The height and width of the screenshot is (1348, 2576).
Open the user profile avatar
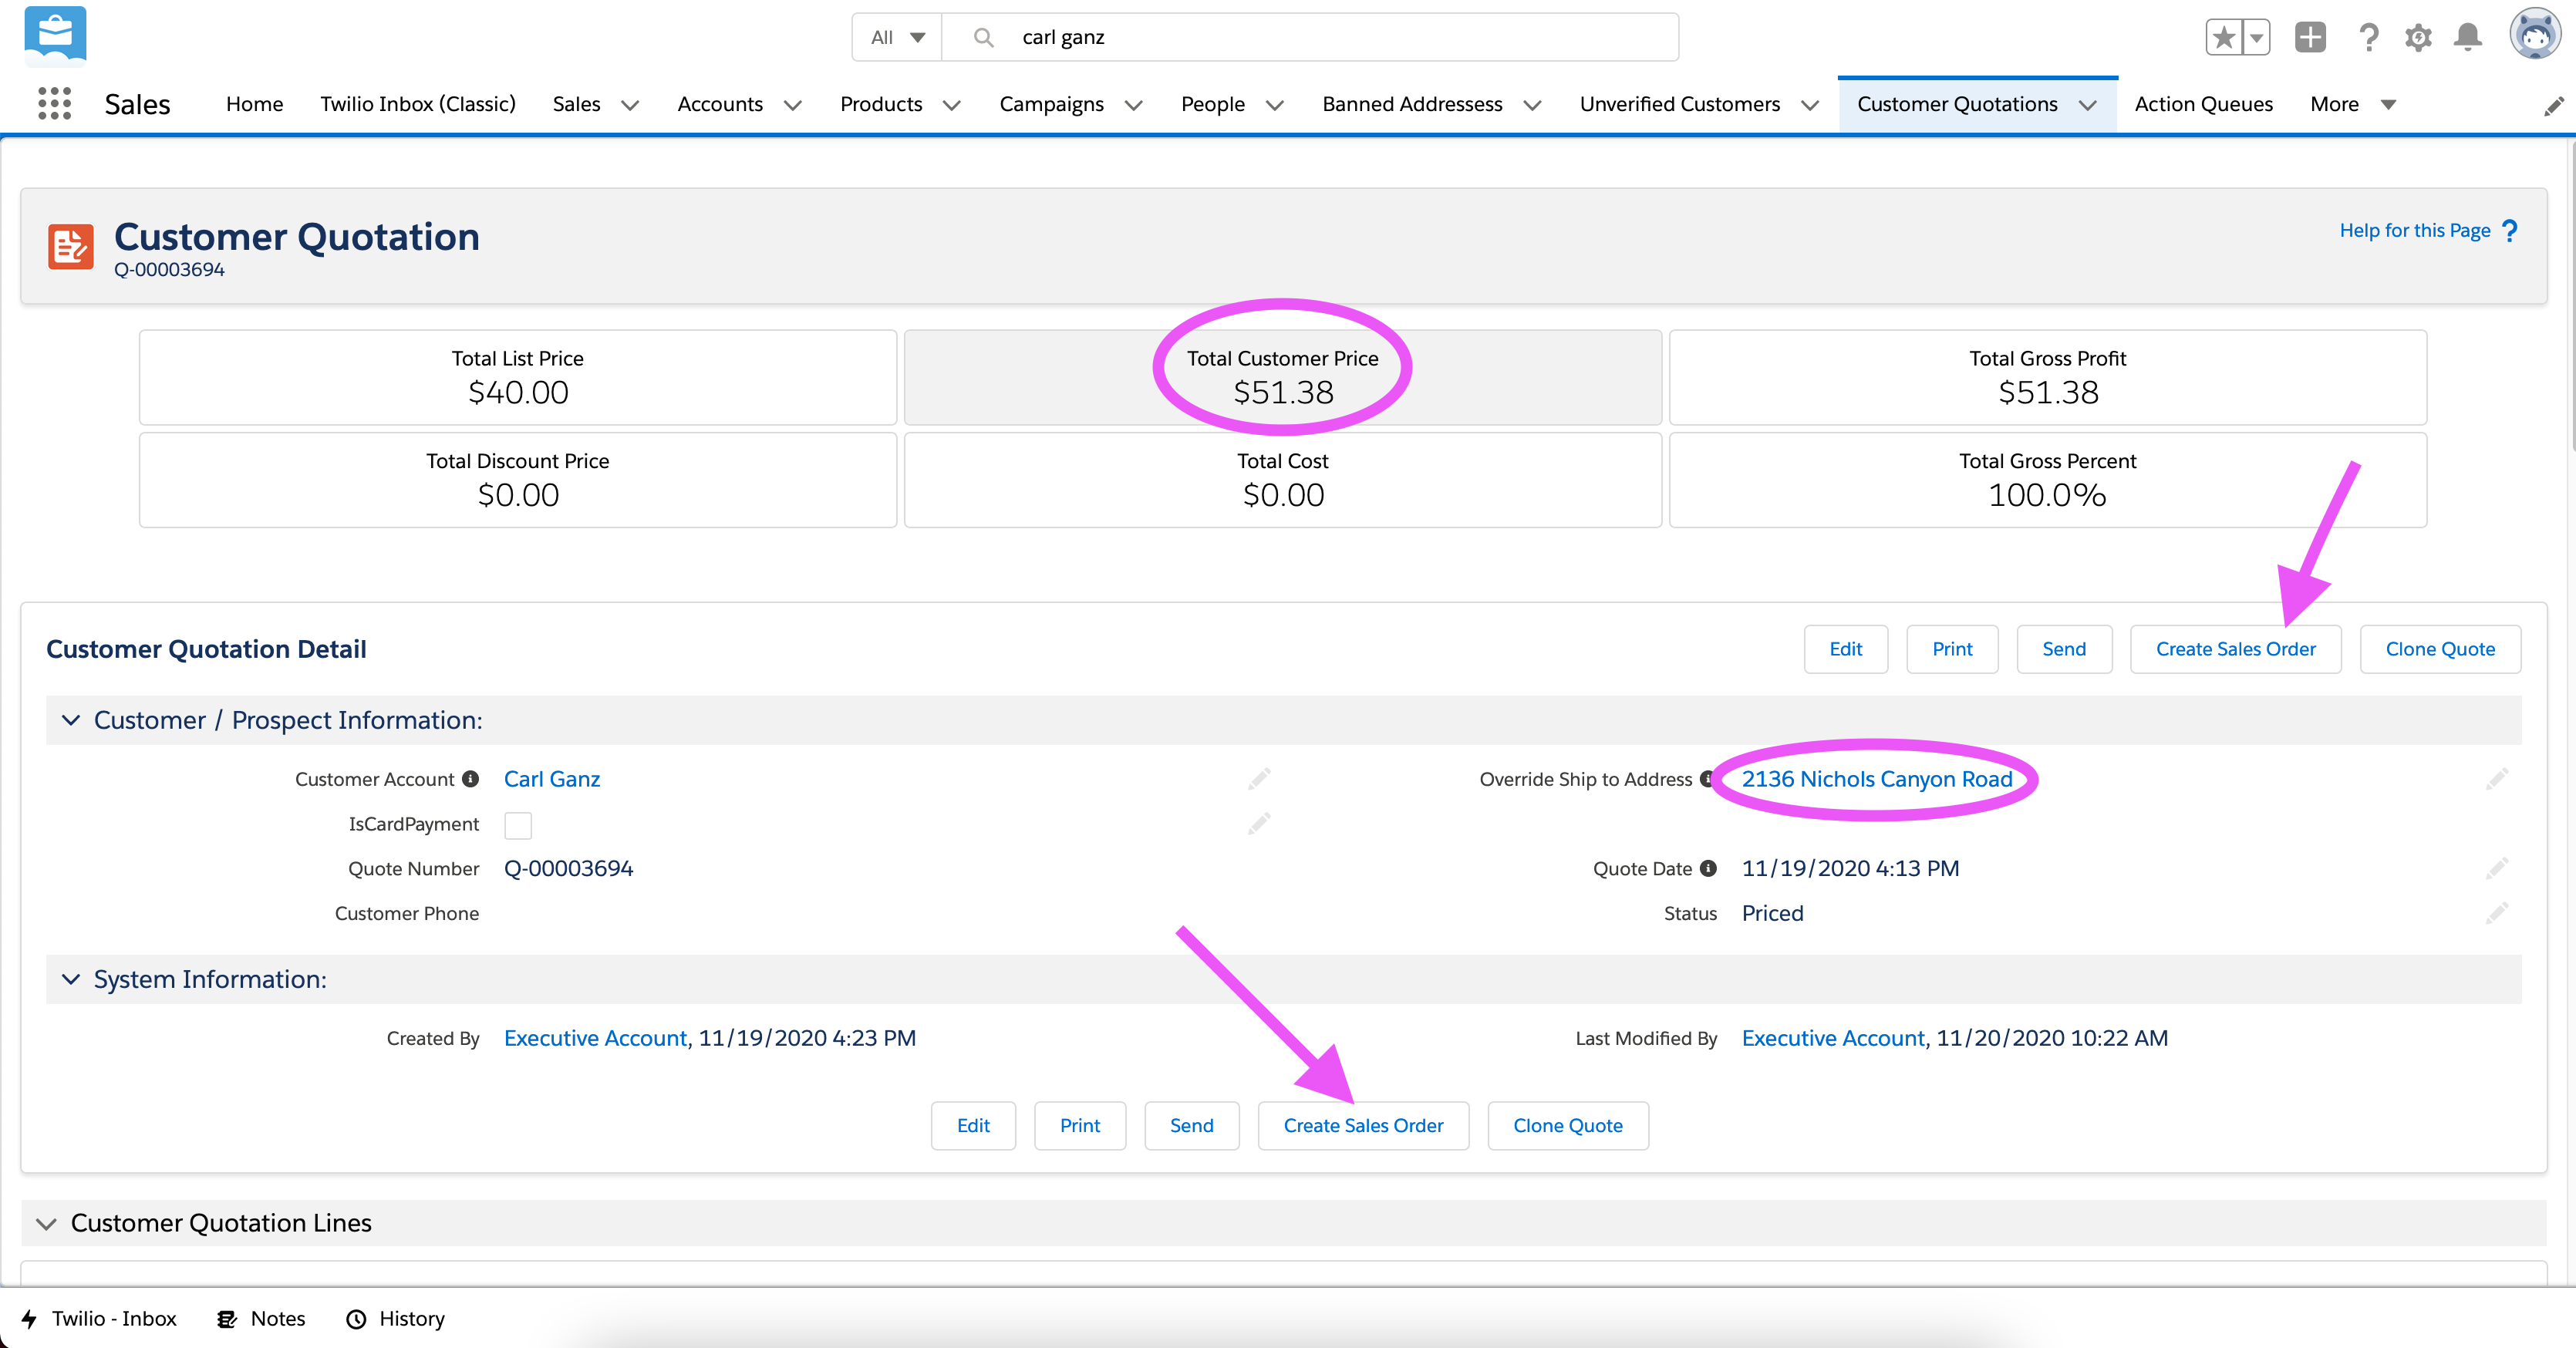click(2535, 35)
